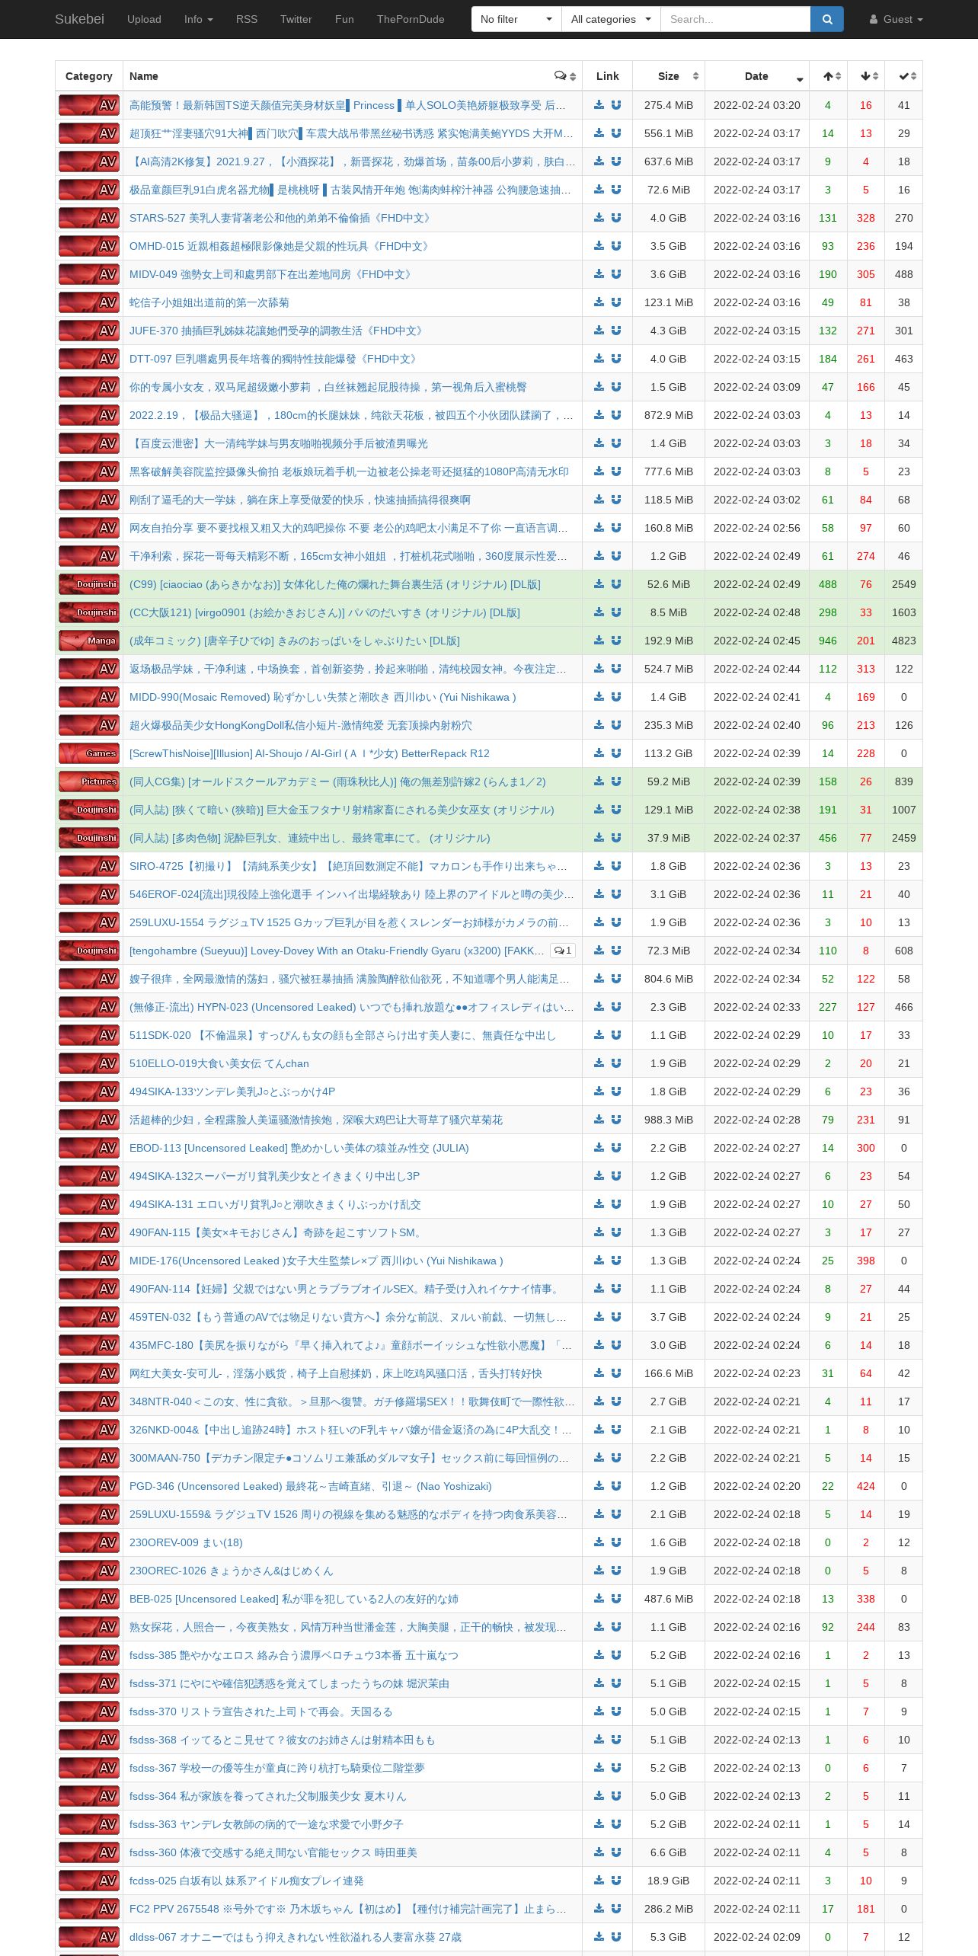Click size cell "6.6 GiB"

click(x=669, y=1852)
